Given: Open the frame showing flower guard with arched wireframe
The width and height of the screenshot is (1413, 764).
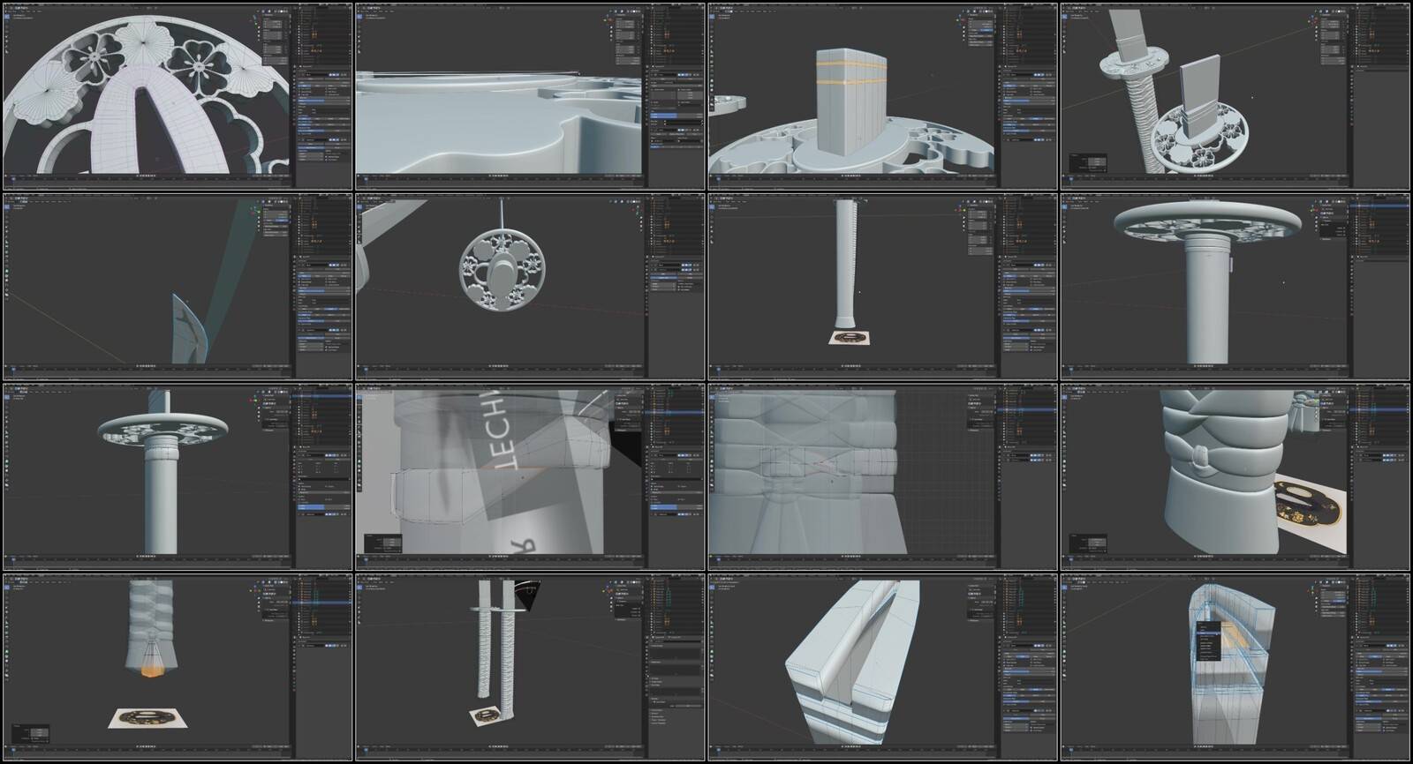Looking at the screenshot, I should click(178, 95).
